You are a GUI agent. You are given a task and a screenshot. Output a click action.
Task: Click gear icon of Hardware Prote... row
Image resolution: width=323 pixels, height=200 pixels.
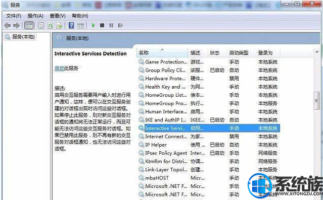(142, 78)
